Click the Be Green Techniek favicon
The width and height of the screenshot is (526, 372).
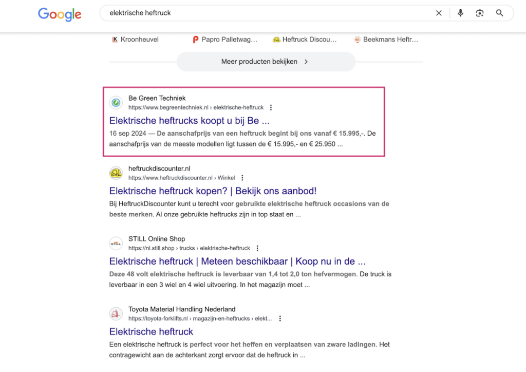click(x=116, y=103)
